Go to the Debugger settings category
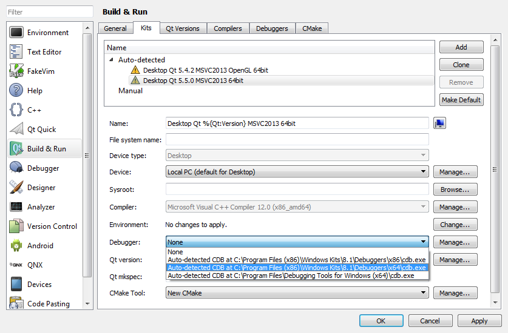The image size is (508, 333). point(43,168)
